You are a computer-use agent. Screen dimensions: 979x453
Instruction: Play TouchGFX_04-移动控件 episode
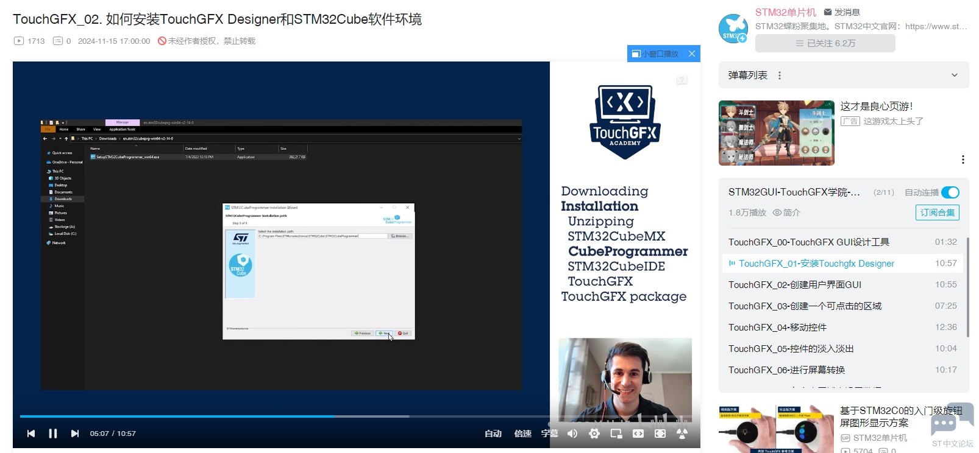click(842, 327)
